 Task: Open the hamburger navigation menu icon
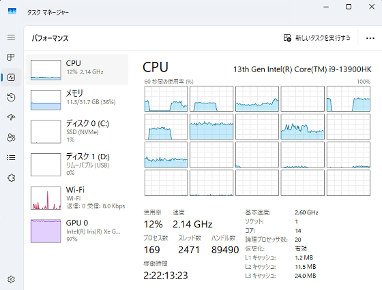(x=11, y=37)
